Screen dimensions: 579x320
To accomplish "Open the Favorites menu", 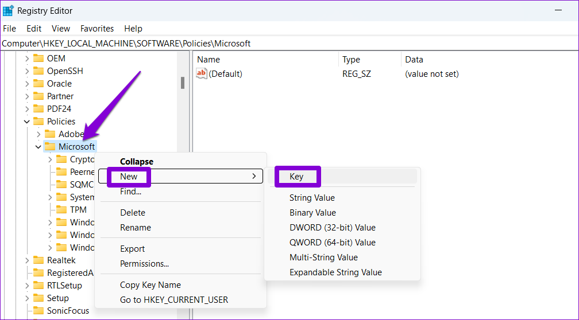I will pos(96,29).
